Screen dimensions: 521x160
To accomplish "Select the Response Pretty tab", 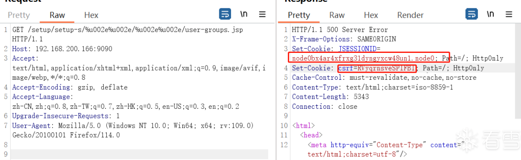I will [299, 15].
